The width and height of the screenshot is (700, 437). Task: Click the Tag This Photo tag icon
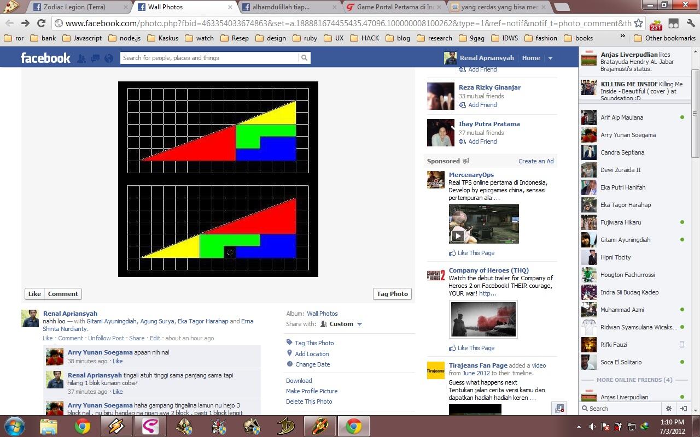click(x=289, y=342)
